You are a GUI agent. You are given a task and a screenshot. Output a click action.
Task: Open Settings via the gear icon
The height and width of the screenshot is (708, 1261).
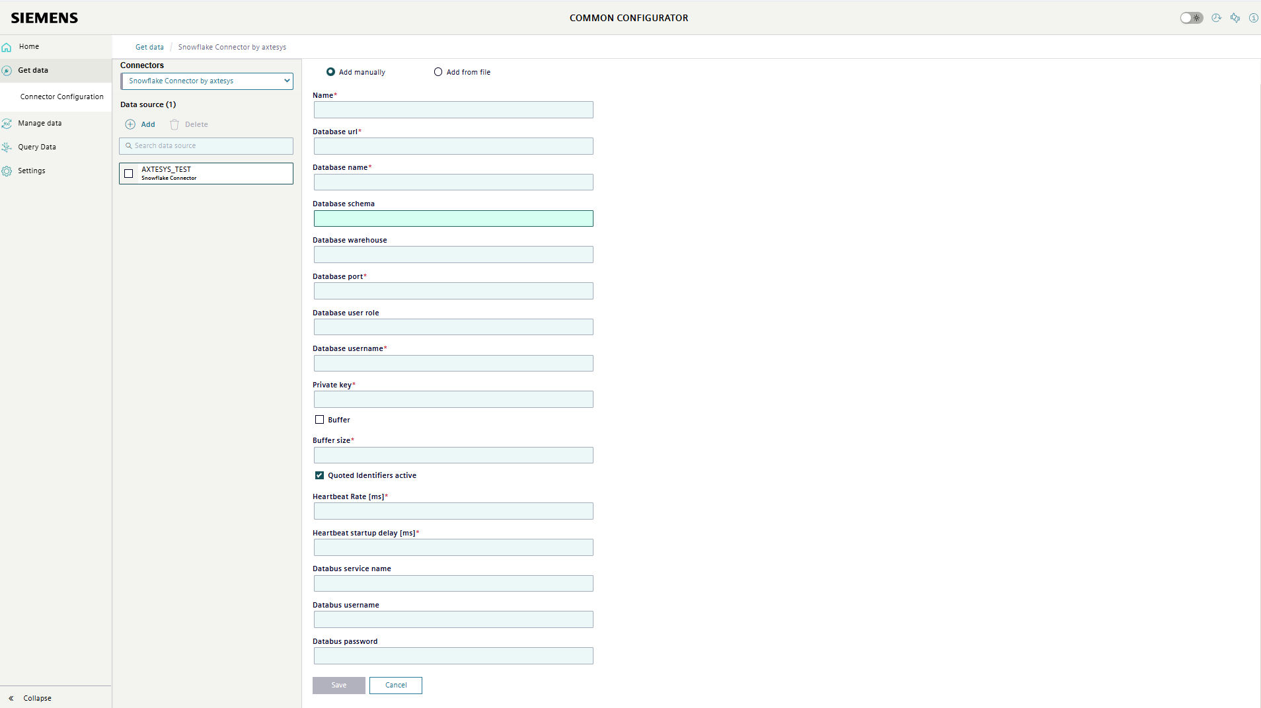[7, 171]
